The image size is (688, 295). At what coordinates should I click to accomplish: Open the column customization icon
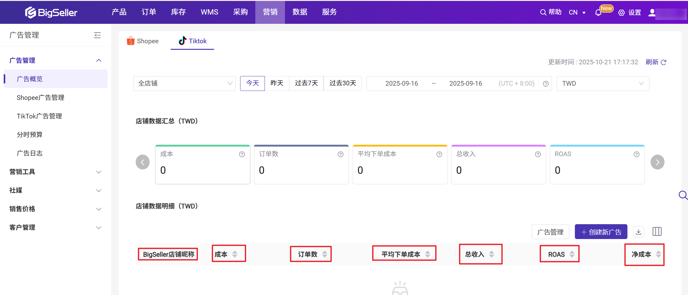point(657,232)
